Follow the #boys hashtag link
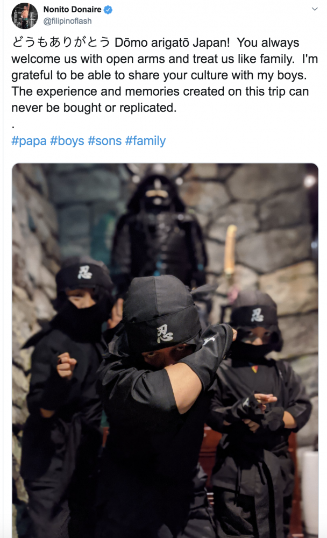 pyautogui.click(x=67, y=141)
